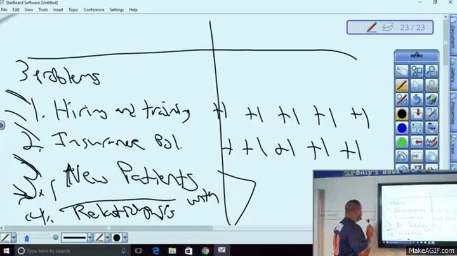Image resolution: width=457 pixels, height=256 pixels.
Task: Open the Topic menu
Action: [74, 10]
